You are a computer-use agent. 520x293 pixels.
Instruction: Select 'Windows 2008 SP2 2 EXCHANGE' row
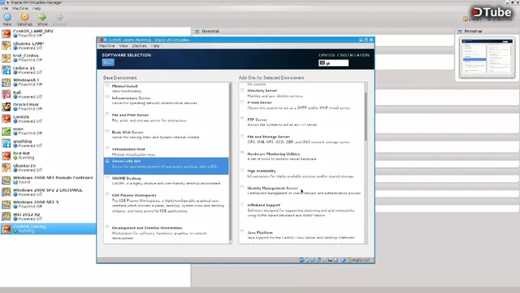tap(48, 192)
